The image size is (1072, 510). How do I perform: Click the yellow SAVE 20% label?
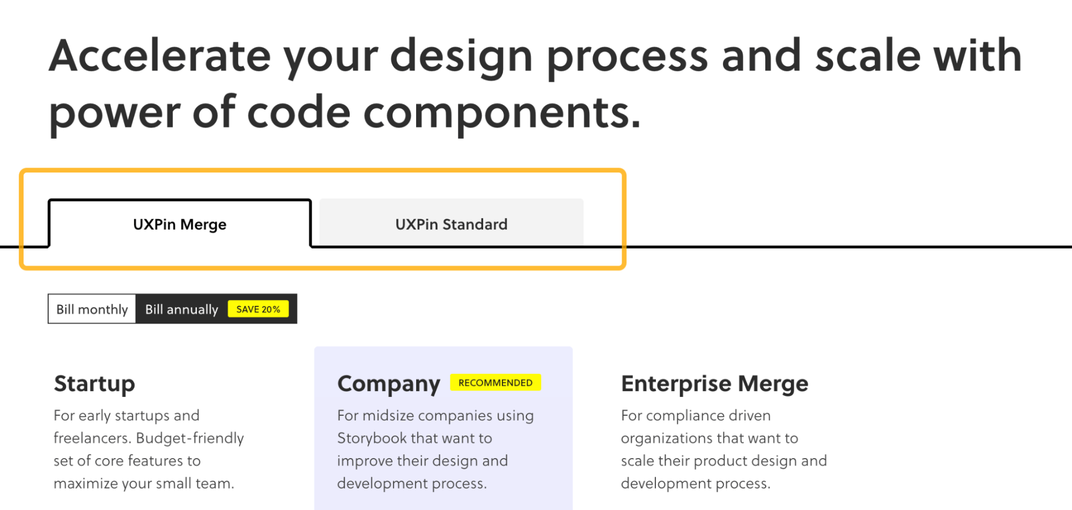(x=258, y=309)
